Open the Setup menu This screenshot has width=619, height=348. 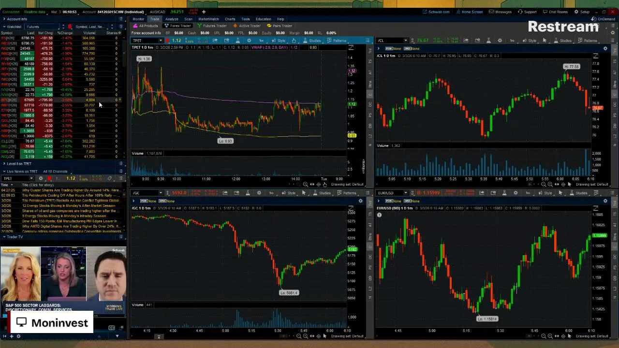point(583,12)
